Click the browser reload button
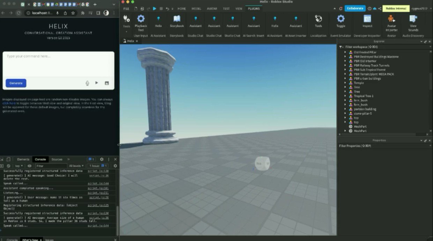The height and width of the screenshot is (241, 433). pyautogui.click(x=19, y=13)
